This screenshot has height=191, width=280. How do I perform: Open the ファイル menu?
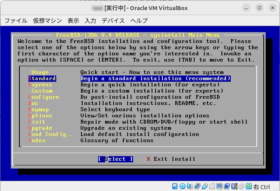(x=16, y=21)
